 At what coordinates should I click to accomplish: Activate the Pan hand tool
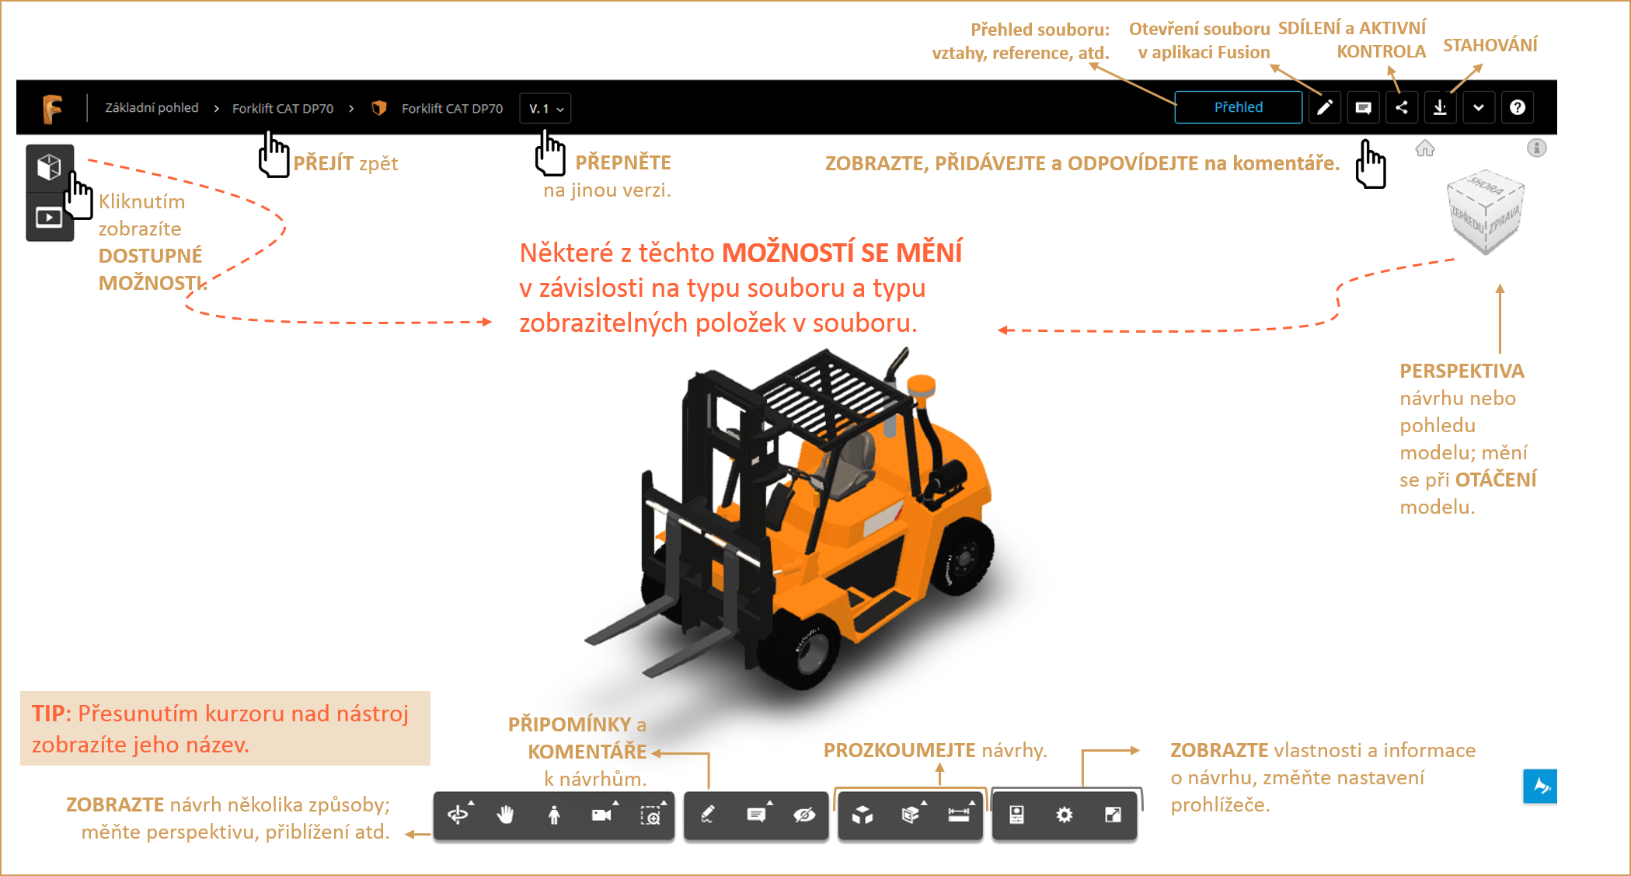coord(506,815)
